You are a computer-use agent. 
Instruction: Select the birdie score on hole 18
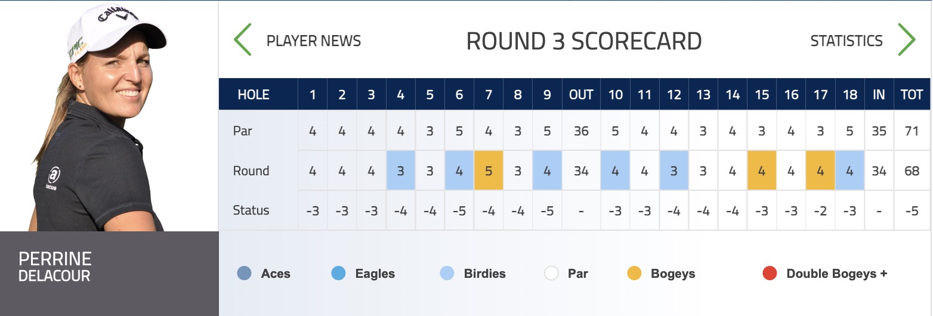pos(850,171)
